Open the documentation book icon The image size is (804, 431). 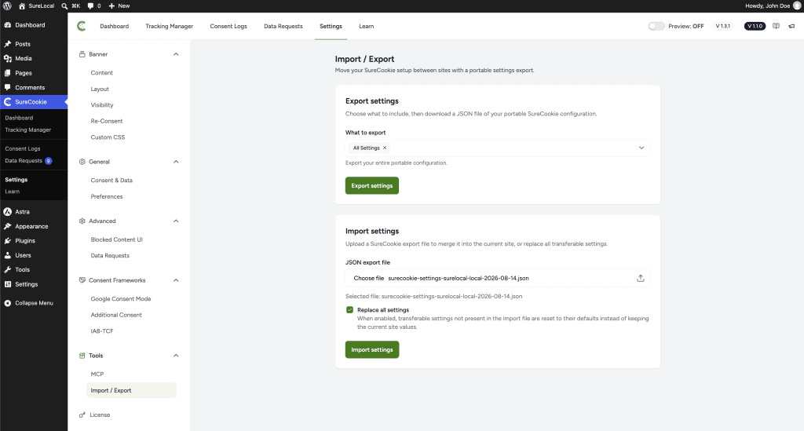(776, 26)
